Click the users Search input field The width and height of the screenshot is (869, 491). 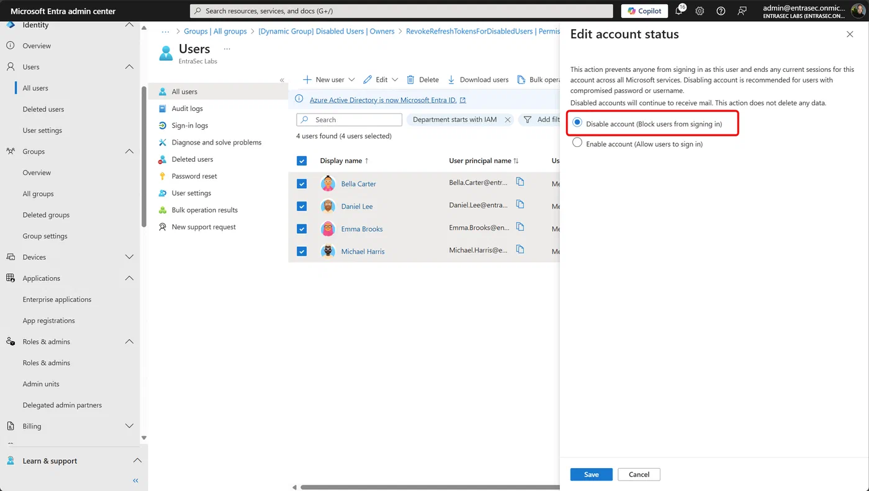(349, 120)
